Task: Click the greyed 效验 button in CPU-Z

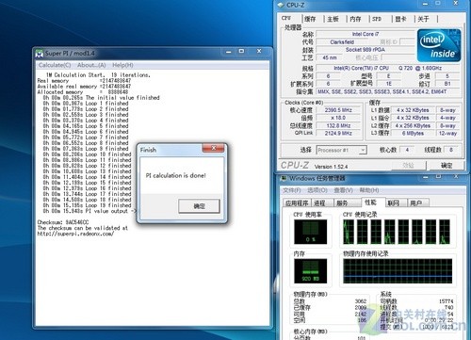Action: pos(408,165)
